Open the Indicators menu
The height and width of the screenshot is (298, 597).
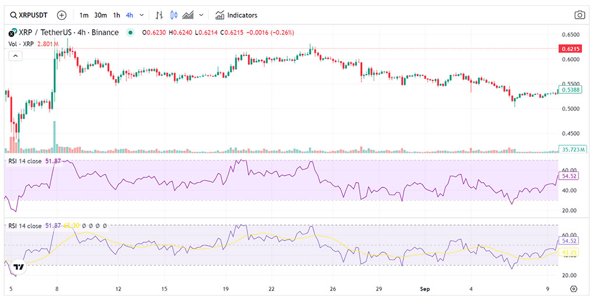pyautogui.click(x=236, y=15)
